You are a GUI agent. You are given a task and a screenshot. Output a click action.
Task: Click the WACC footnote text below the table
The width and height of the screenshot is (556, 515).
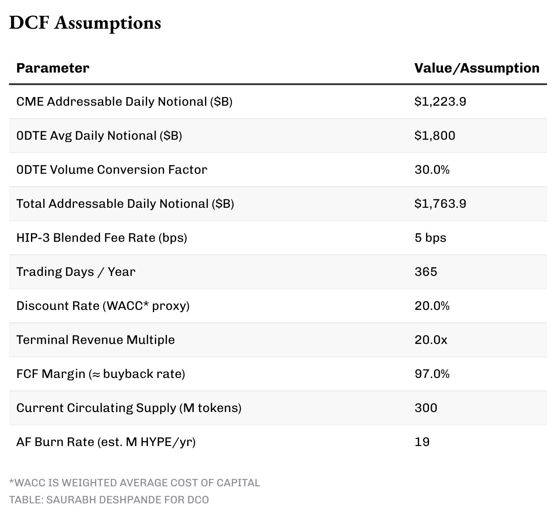[135, 483]
